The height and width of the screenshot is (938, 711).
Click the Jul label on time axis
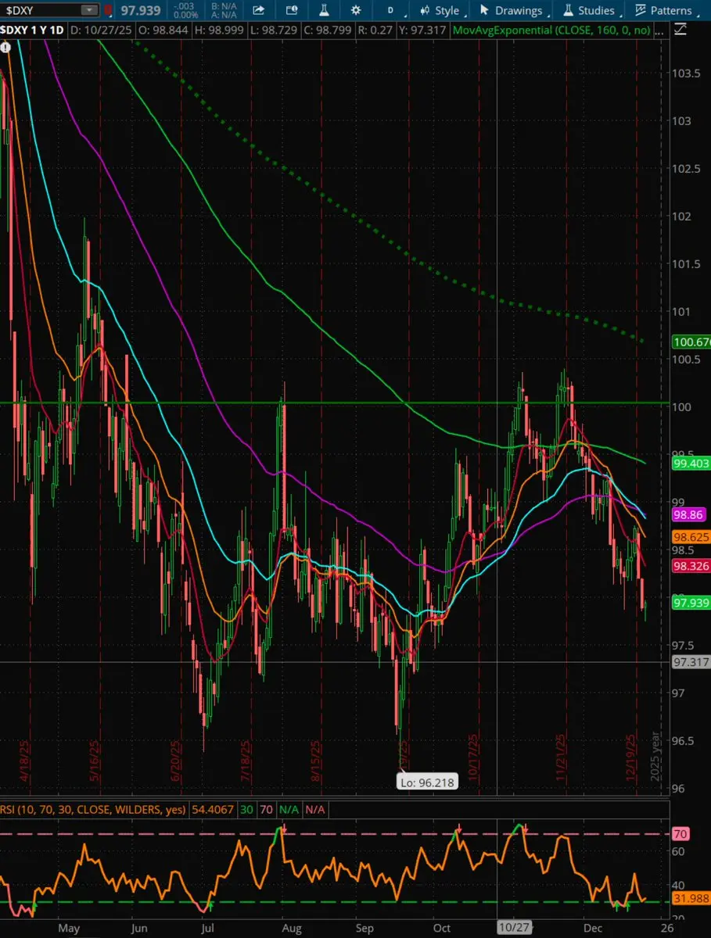pos(208,929)
